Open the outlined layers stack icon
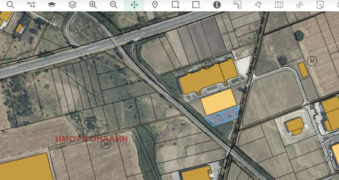This screenshot has width=339, height=180. pos(72,5)
